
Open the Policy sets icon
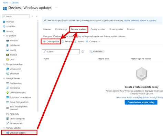point(8,114)
